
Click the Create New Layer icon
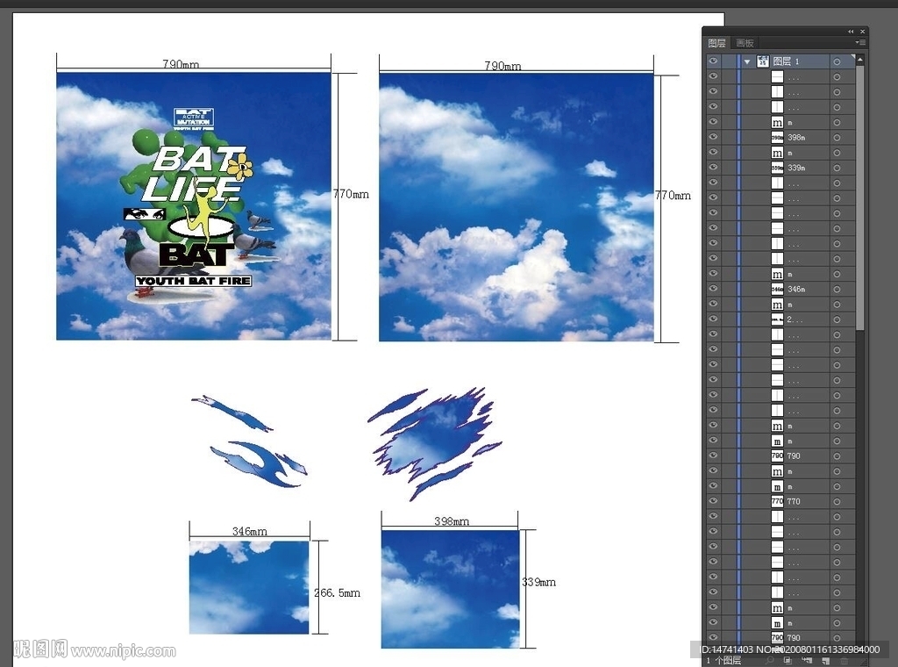(826, 661)
